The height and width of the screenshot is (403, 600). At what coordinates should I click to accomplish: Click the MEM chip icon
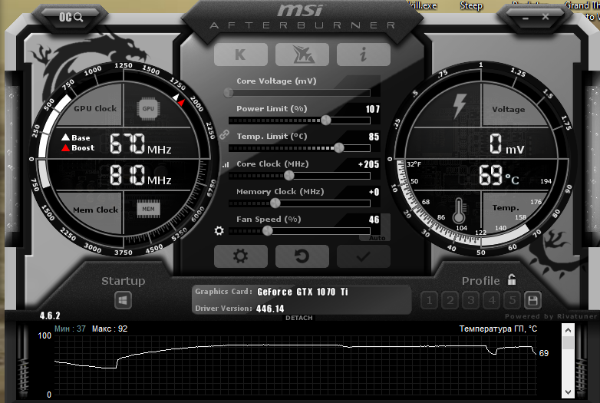pyautogui.click(x=149, y=209)
